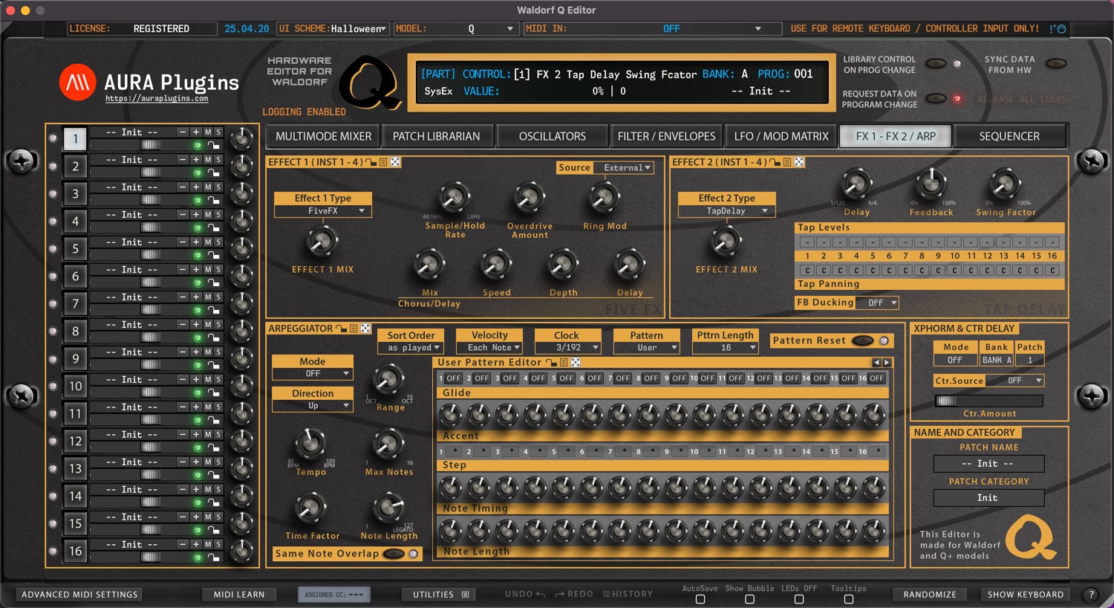Switch to the LFO / MOD MATRIX tab
The height and width of the screenshot is (608, 1114).
(781, 136)
